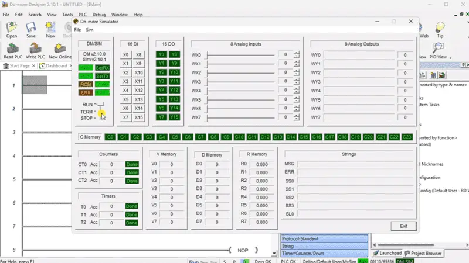Click the WX4 value stepper
The height and width of the screenshot is (263, 469).
click(x=297, y=91)
